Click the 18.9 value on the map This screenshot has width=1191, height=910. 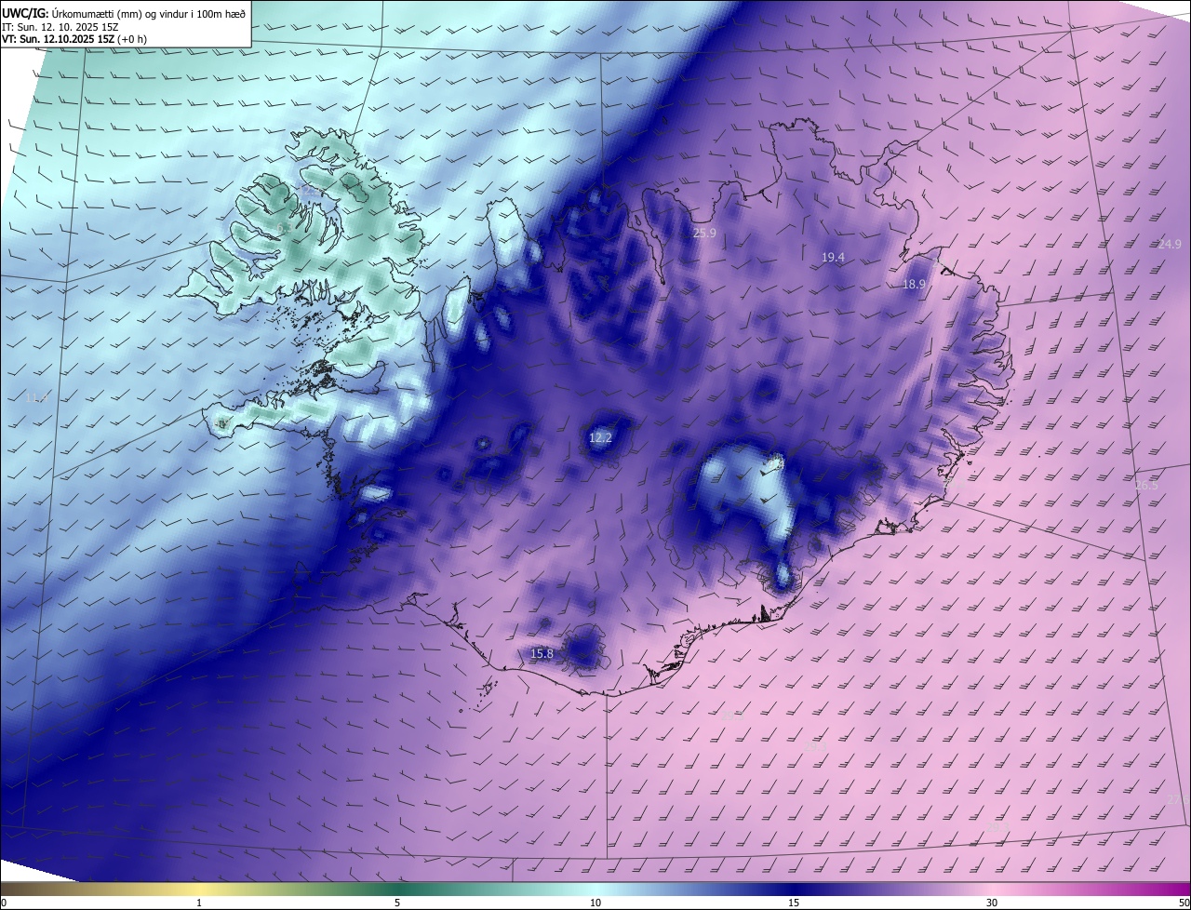click(x=914, y=285)
